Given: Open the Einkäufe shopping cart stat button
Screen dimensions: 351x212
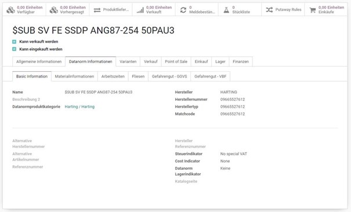Looking at the screenshot, I should 326,10.
